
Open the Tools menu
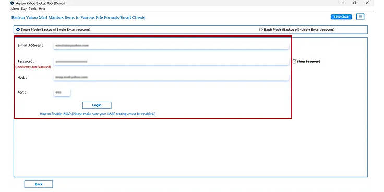[32, 8]
